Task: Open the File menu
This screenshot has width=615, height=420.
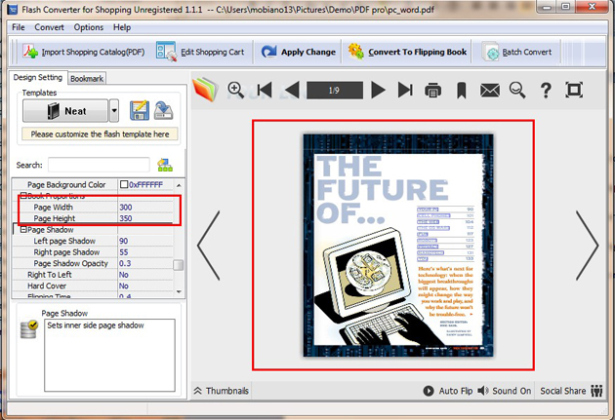Action: [x=18, y=27]
